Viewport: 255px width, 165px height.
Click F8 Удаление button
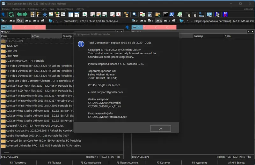(x=200, y=162)
